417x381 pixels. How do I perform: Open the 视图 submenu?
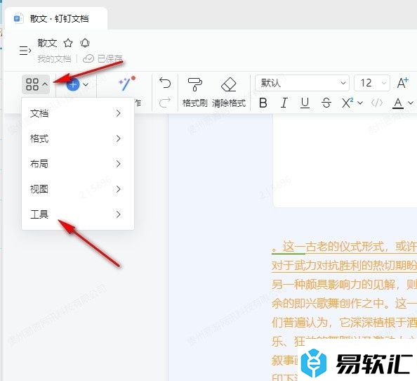(x=78, y=189)
